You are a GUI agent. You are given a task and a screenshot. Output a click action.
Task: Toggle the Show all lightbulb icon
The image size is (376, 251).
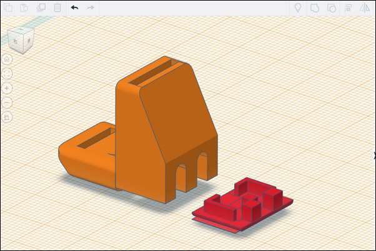[x=298, y=7]
